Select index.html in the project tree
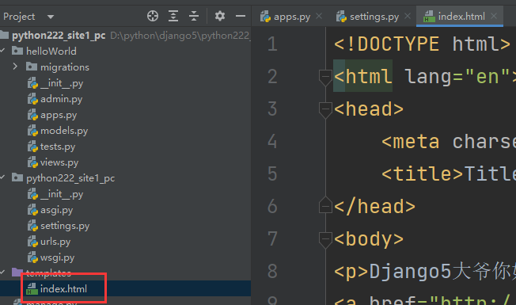The height and width of the screenshot is (305, 516). click(63, 289)
